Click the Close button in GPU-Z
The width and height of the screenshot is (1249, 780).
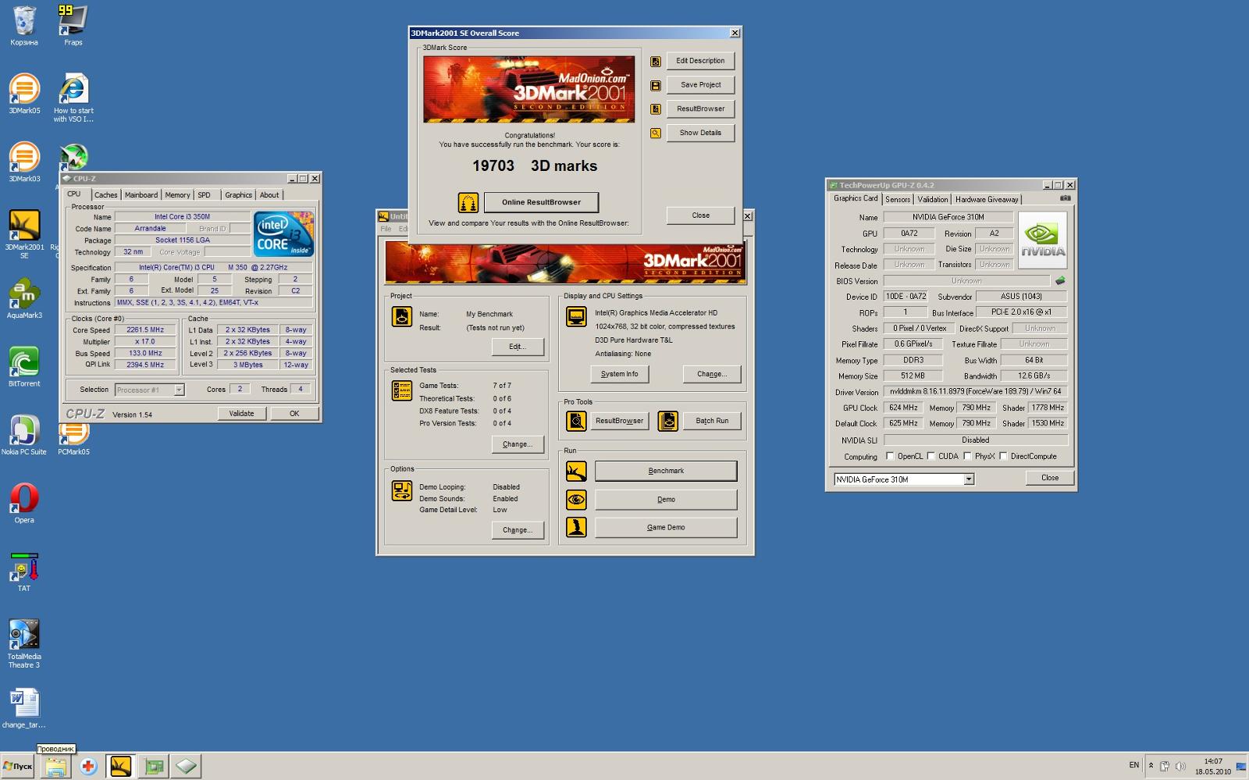click(x=1050, y=478)
